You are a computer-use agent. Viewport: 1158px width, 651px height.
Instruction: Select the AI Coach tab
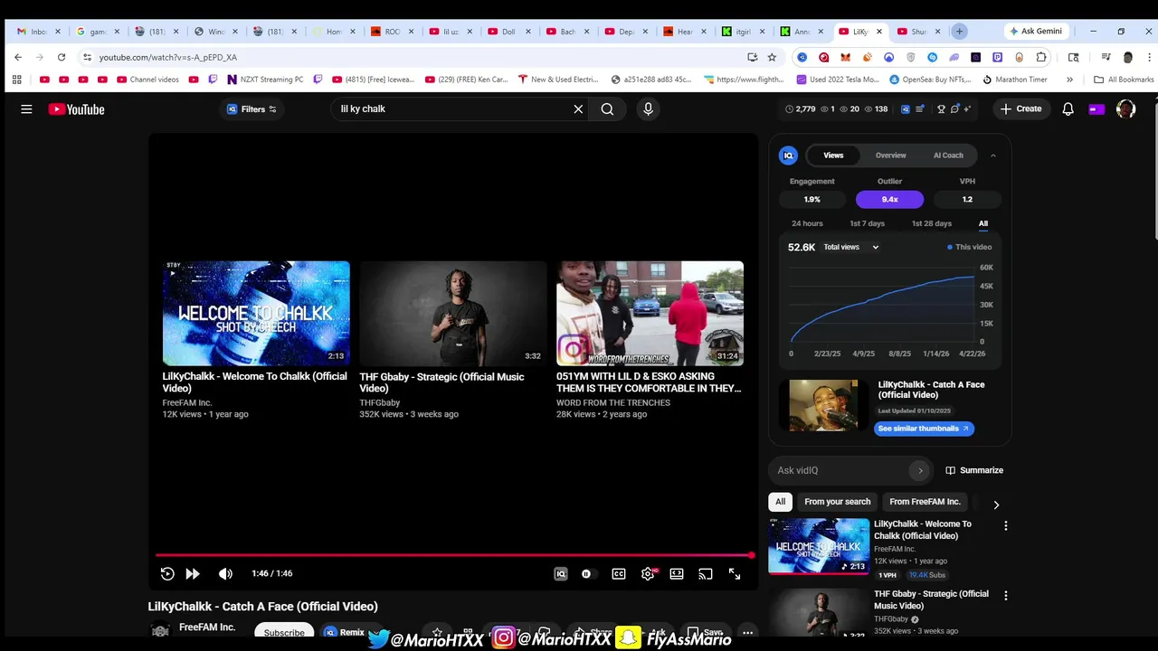point(948,156)
